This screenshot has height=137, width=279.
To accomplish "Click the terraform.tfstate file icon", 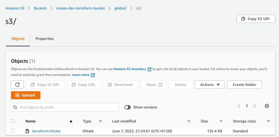I will [x=27, y=131].
